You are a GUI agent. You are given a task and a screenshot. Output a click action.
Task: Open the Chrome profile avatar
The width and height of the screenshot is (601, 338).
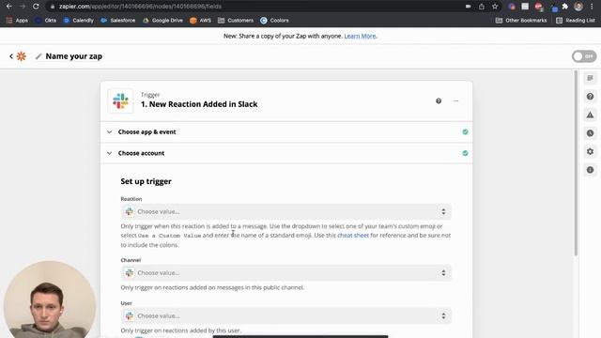[x=578, y=7]
